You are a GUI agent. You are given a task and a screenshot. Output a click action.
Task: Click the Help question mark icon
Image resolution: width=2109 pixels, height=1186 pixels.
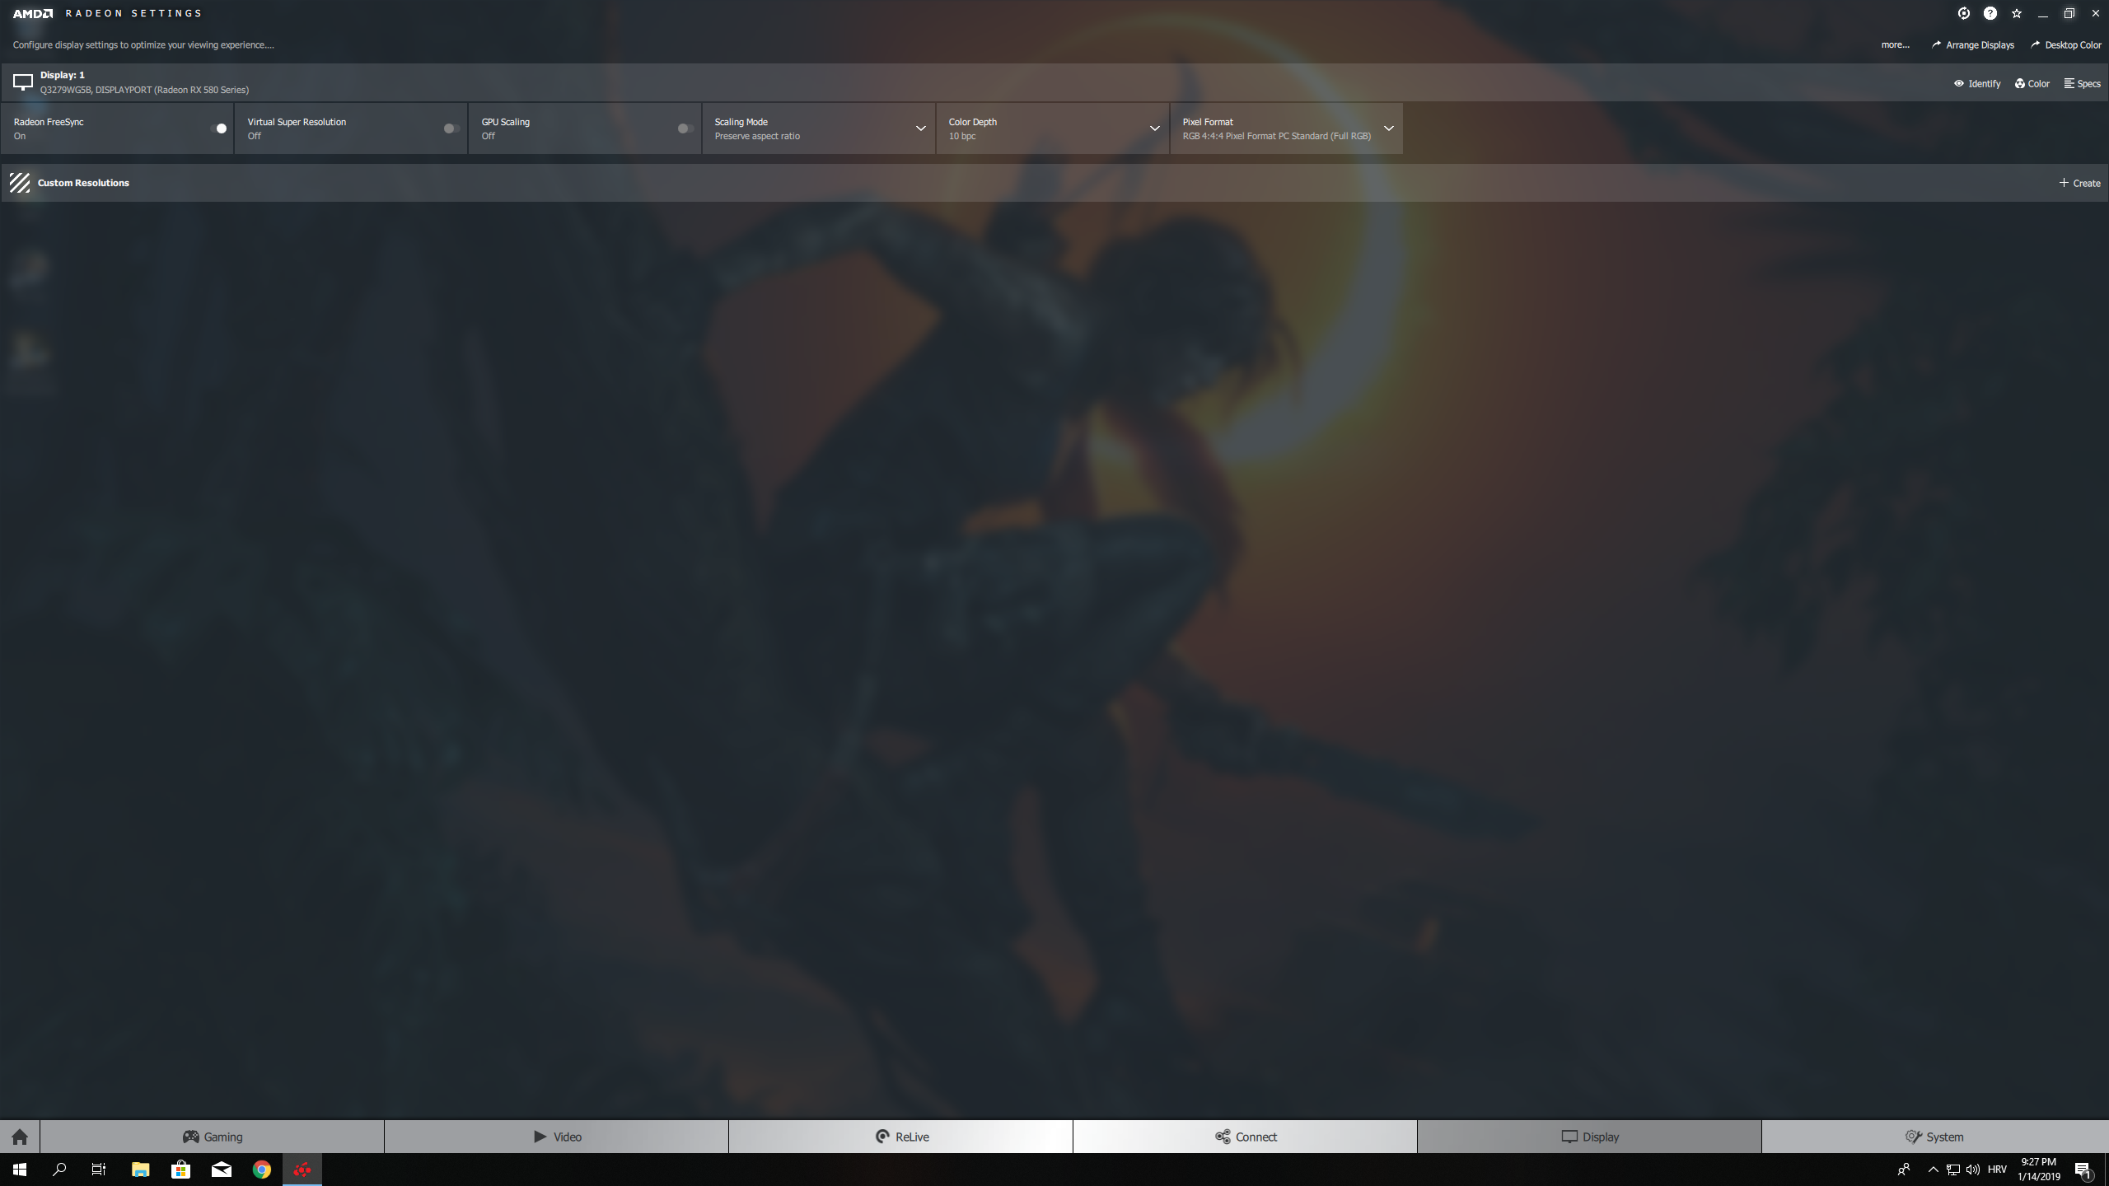[x=1990, y=13]
